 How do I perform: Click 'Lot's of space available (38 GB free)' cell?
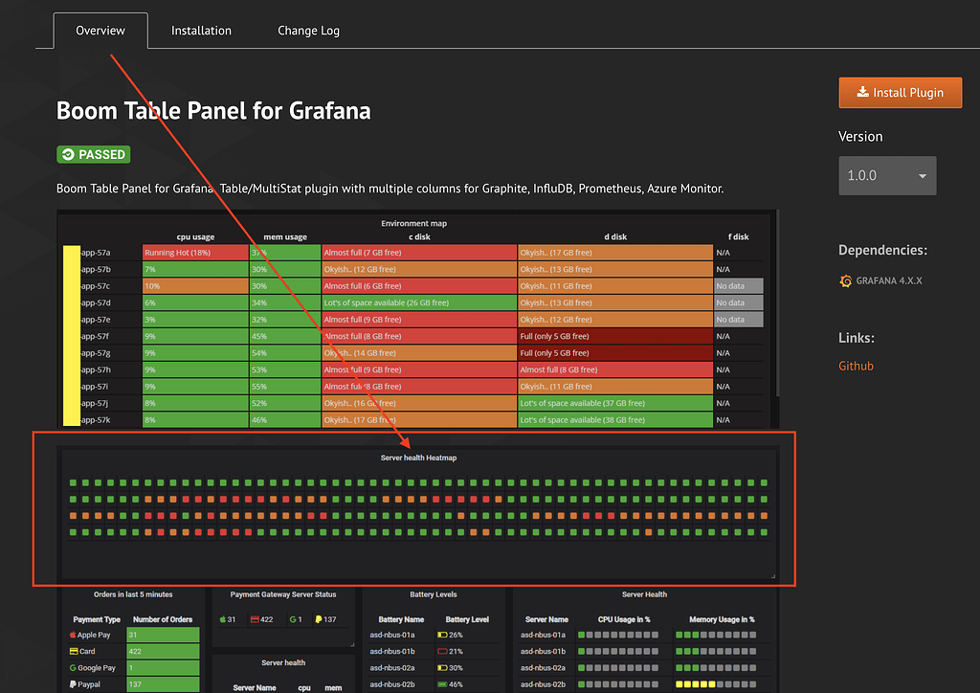pyautogui.click(x=615, y=420)
